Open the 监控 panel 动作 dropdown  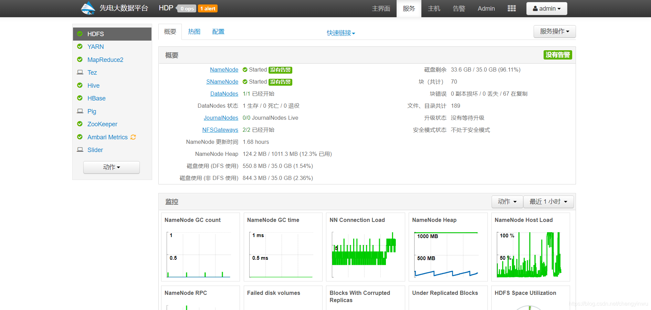[507, 202]
